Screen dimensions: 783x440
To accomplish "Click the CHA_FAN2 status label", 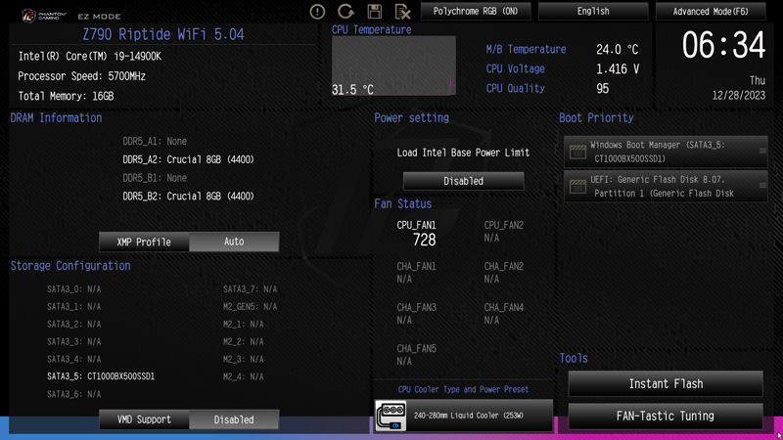I will pyautogui.click(x=503, y=266).
